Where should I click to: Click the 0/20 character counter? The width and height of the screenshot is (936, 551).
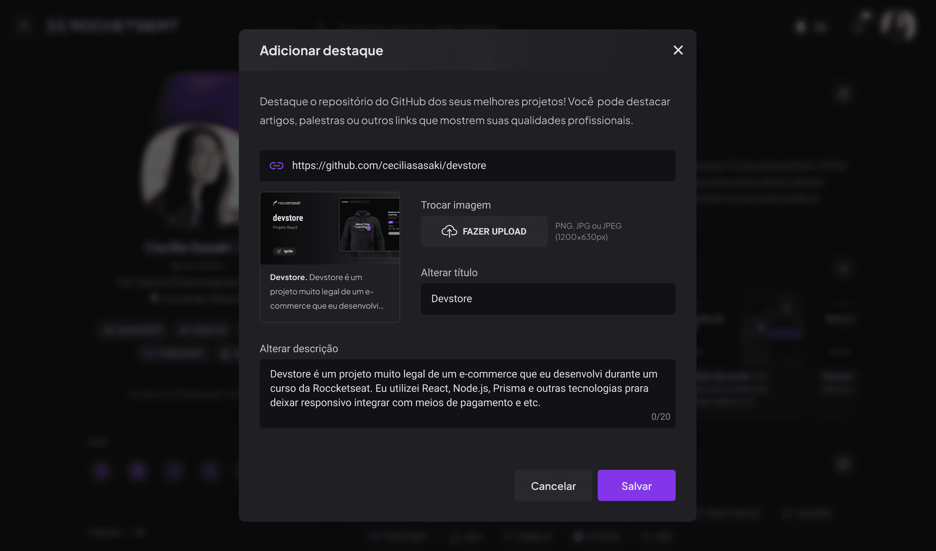(x=660, y=416)
